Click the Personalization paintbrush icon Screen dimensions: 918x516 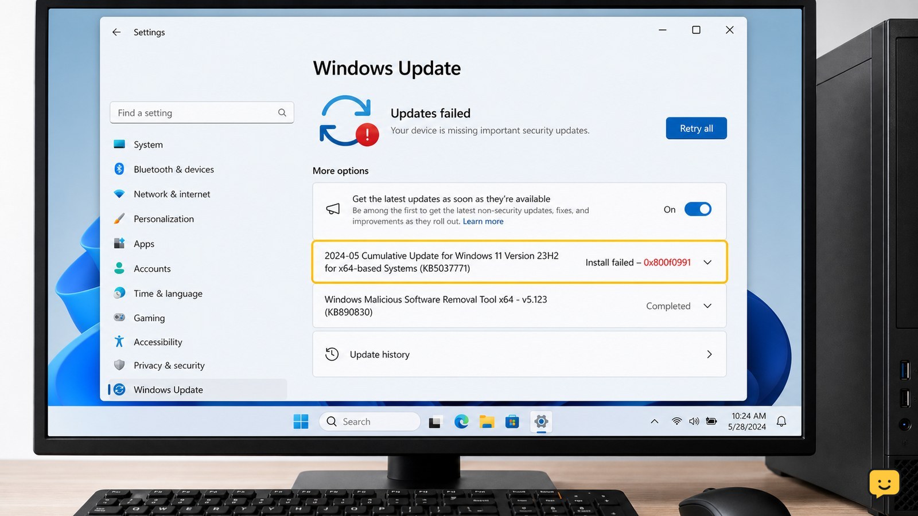pyautogui.click(x=119, y=218)
